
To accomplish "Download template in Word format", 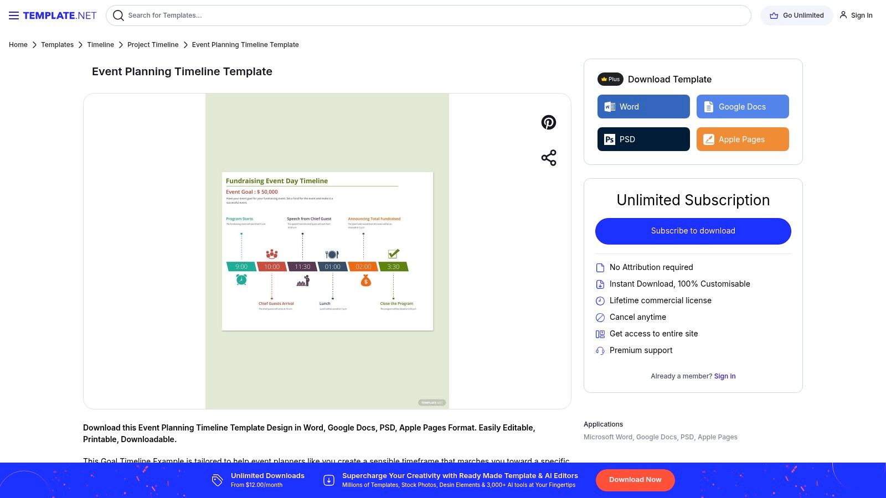I will coord(643,106).
